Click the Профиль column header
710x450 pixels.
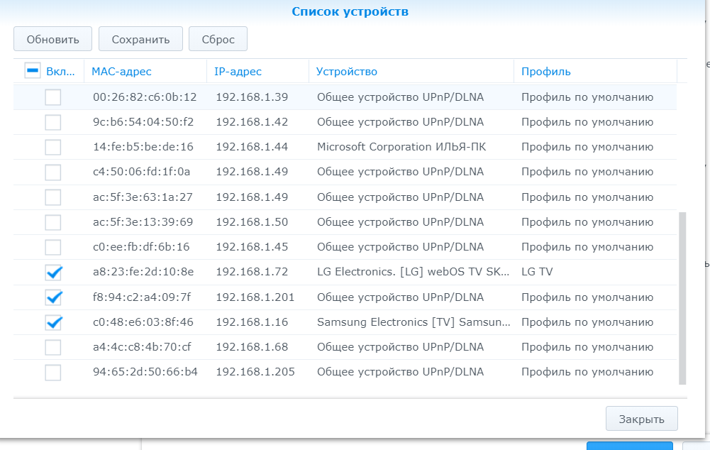[545, 72]
